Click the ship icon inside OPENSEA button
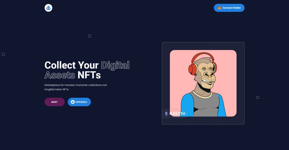 click(x=73, y=102)
